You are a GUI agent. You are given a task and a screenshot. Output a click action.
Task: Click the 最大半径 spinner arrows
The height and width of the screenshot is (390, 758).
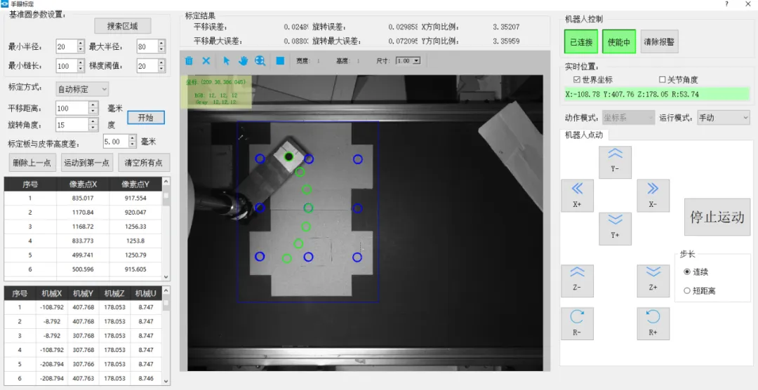161,46
